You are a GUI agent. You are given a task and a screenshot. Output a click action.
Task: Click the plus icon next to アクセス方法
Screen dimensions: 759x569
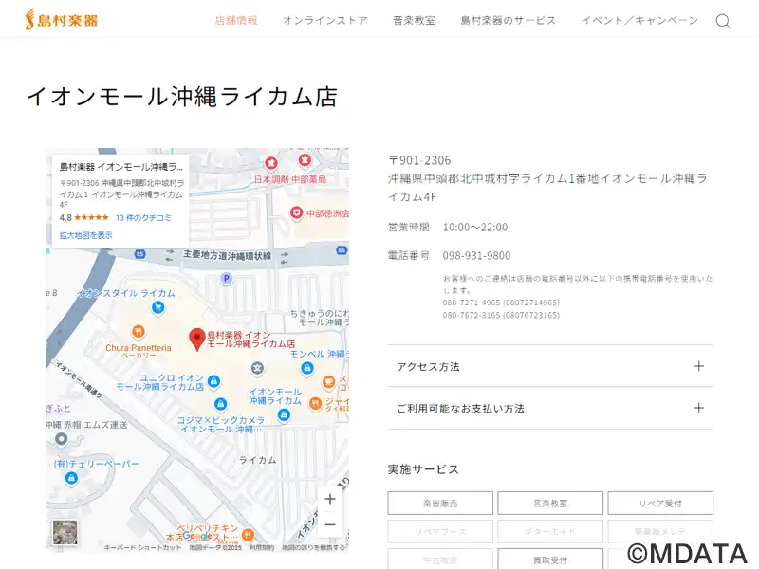698,366
